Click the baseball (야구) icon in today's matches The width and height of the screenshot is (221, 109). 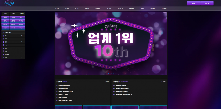click(3, 39)
